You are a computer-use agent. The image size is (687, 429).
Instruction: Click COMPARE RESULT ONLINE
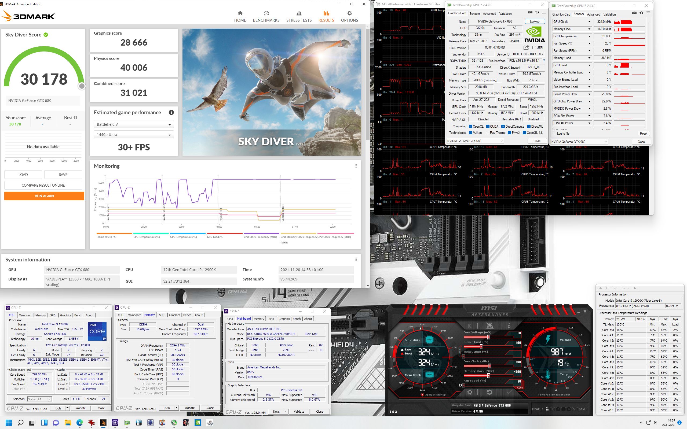[x=43, y=185]
